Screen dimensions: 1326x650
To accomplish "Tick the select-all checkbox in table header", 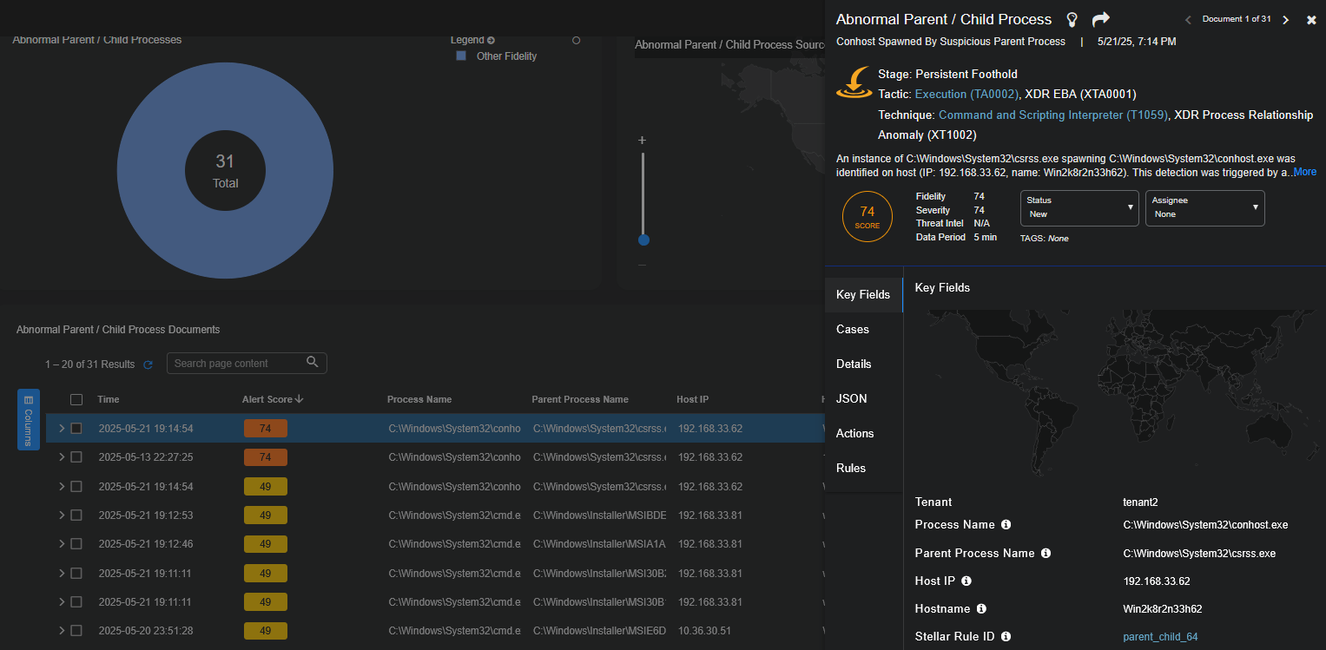I will pyautogui.click(x=76, y=399).
